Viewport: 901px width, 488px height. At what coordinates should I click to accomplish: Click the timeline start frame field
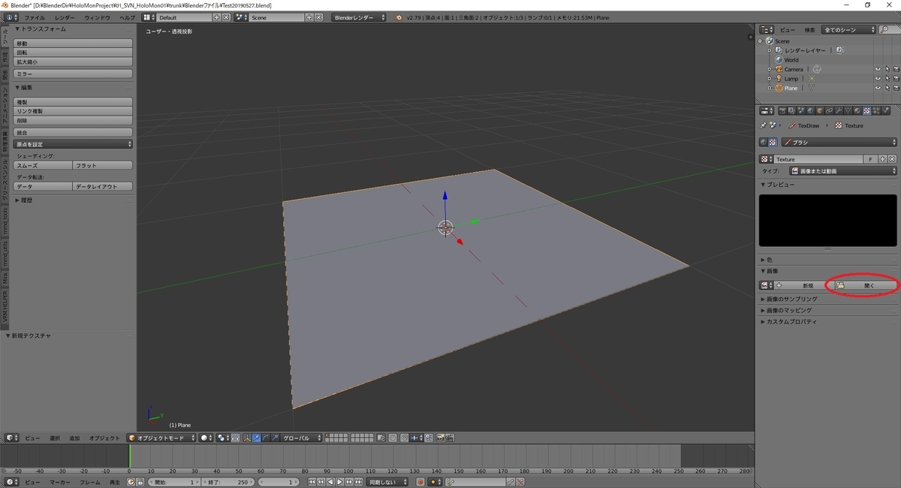click(174, 482)
